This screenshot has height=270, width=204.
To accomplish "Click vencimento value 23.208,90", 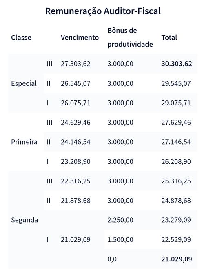I will tap(75, 162).
